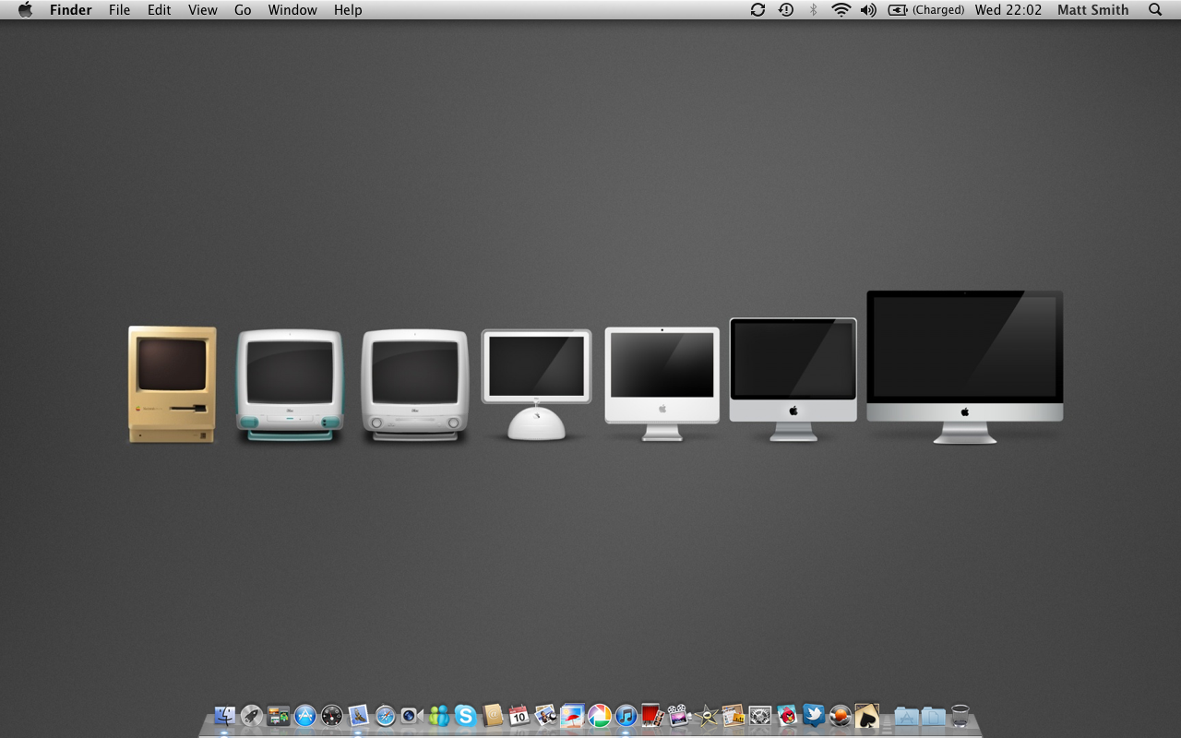Open Messenger two-people icon in Dock
Screen dimensions: 1181x738
click(x=438, y=715)
